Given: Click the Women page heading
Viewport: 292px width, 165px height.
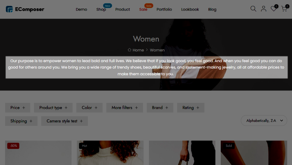Looking at the screenshot, I should click(x=146, y=39).
